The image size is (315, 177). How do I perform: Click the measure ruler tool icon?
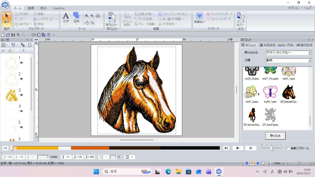[x=92, y=22]
